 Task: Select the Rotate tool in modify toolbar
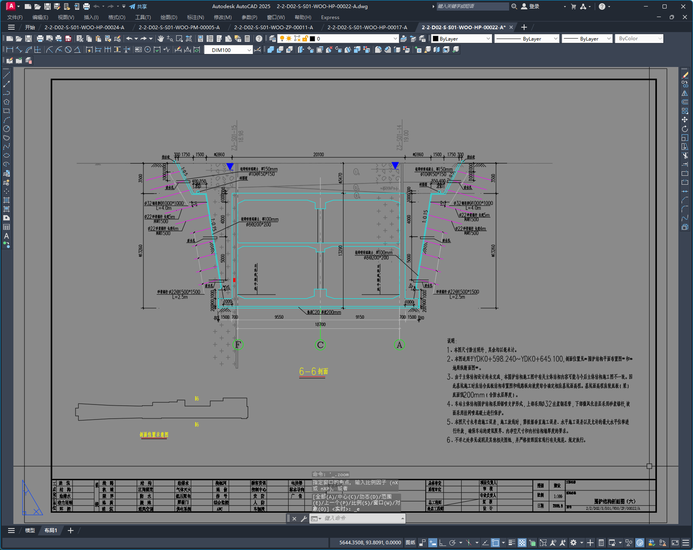pos(685,129)
